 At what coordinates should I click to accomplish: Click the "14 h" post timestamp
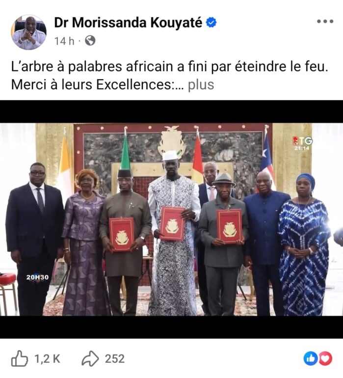point(64,41)
